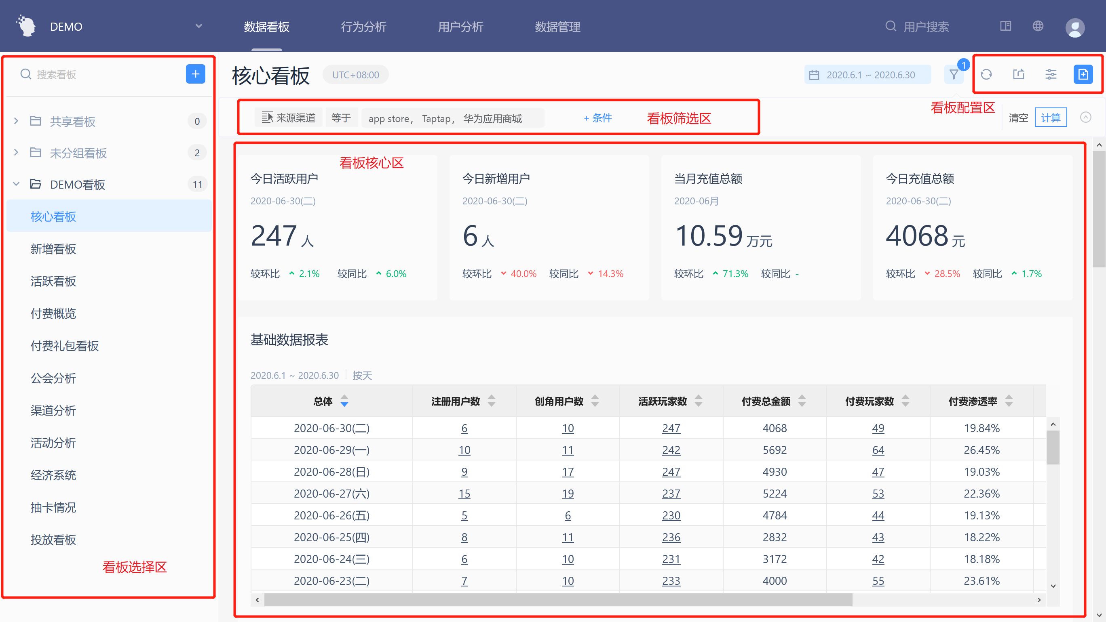Open 抽卡情况 dashboard
This screenshot has width=1106, height=622.
coord(109,507)
